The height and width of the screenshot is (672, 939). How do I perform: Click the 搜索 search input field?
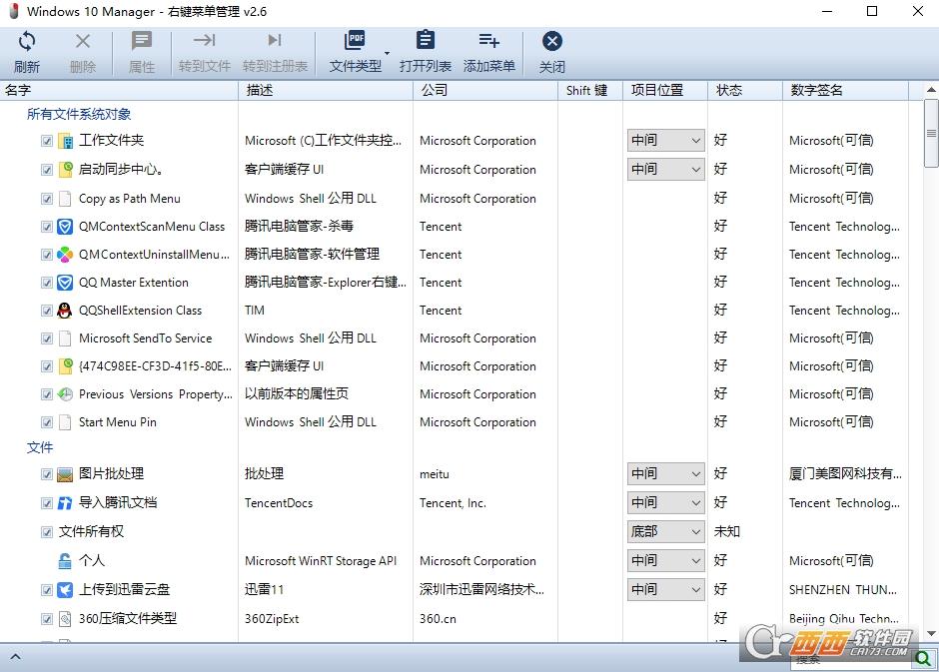coord(851,659)
